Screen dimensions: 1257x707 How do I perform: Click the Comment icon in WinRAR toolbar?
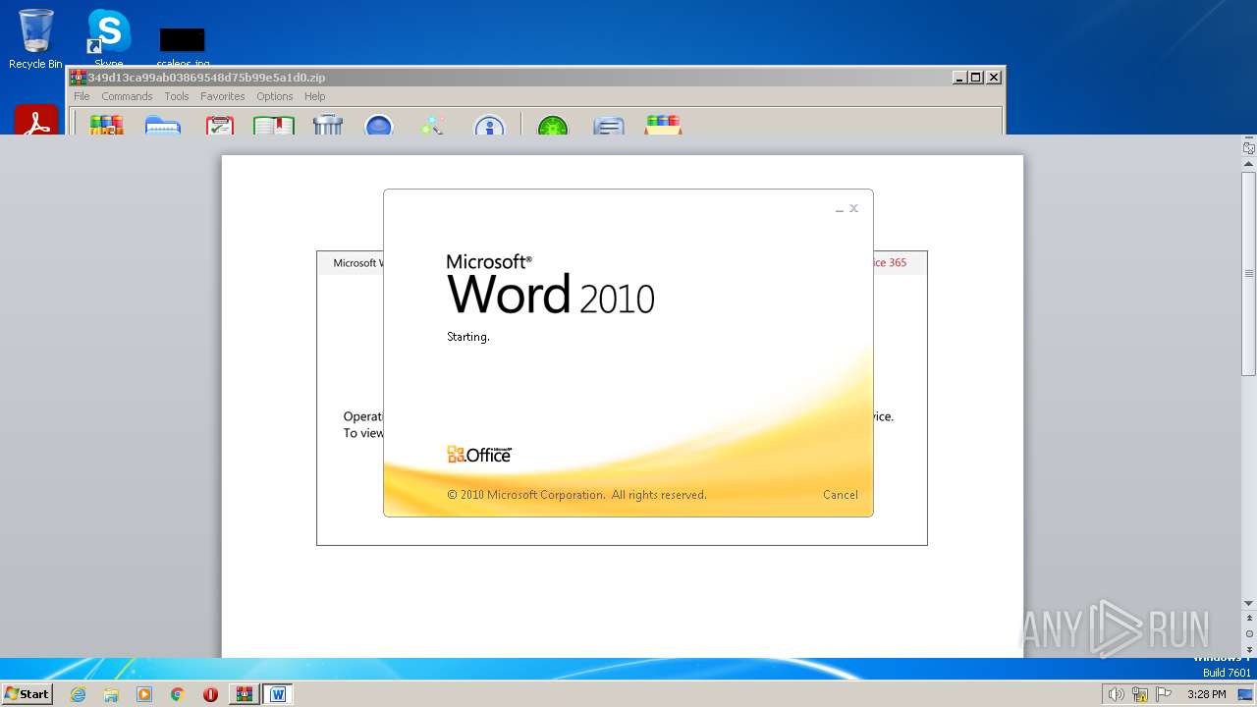point(609,125)
